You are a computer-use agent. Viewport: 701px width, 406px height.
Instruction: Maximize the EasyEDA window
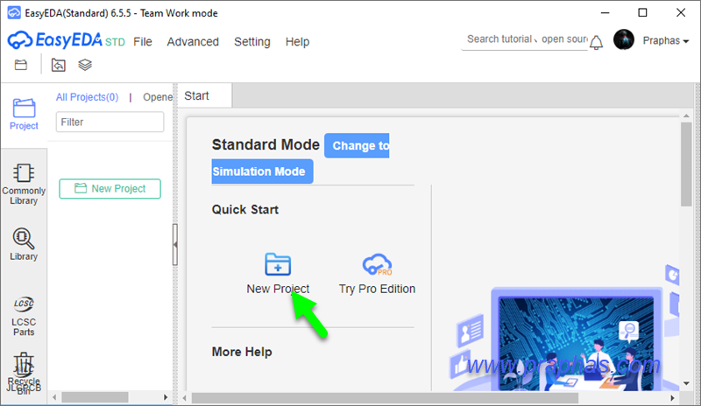642,12
